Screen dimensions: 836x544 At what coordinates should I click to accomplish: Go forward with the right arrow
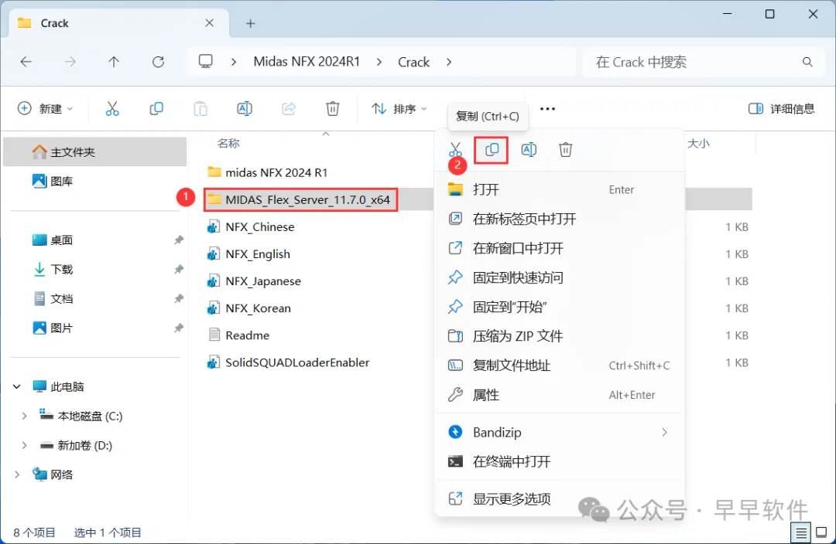point(70,62)
